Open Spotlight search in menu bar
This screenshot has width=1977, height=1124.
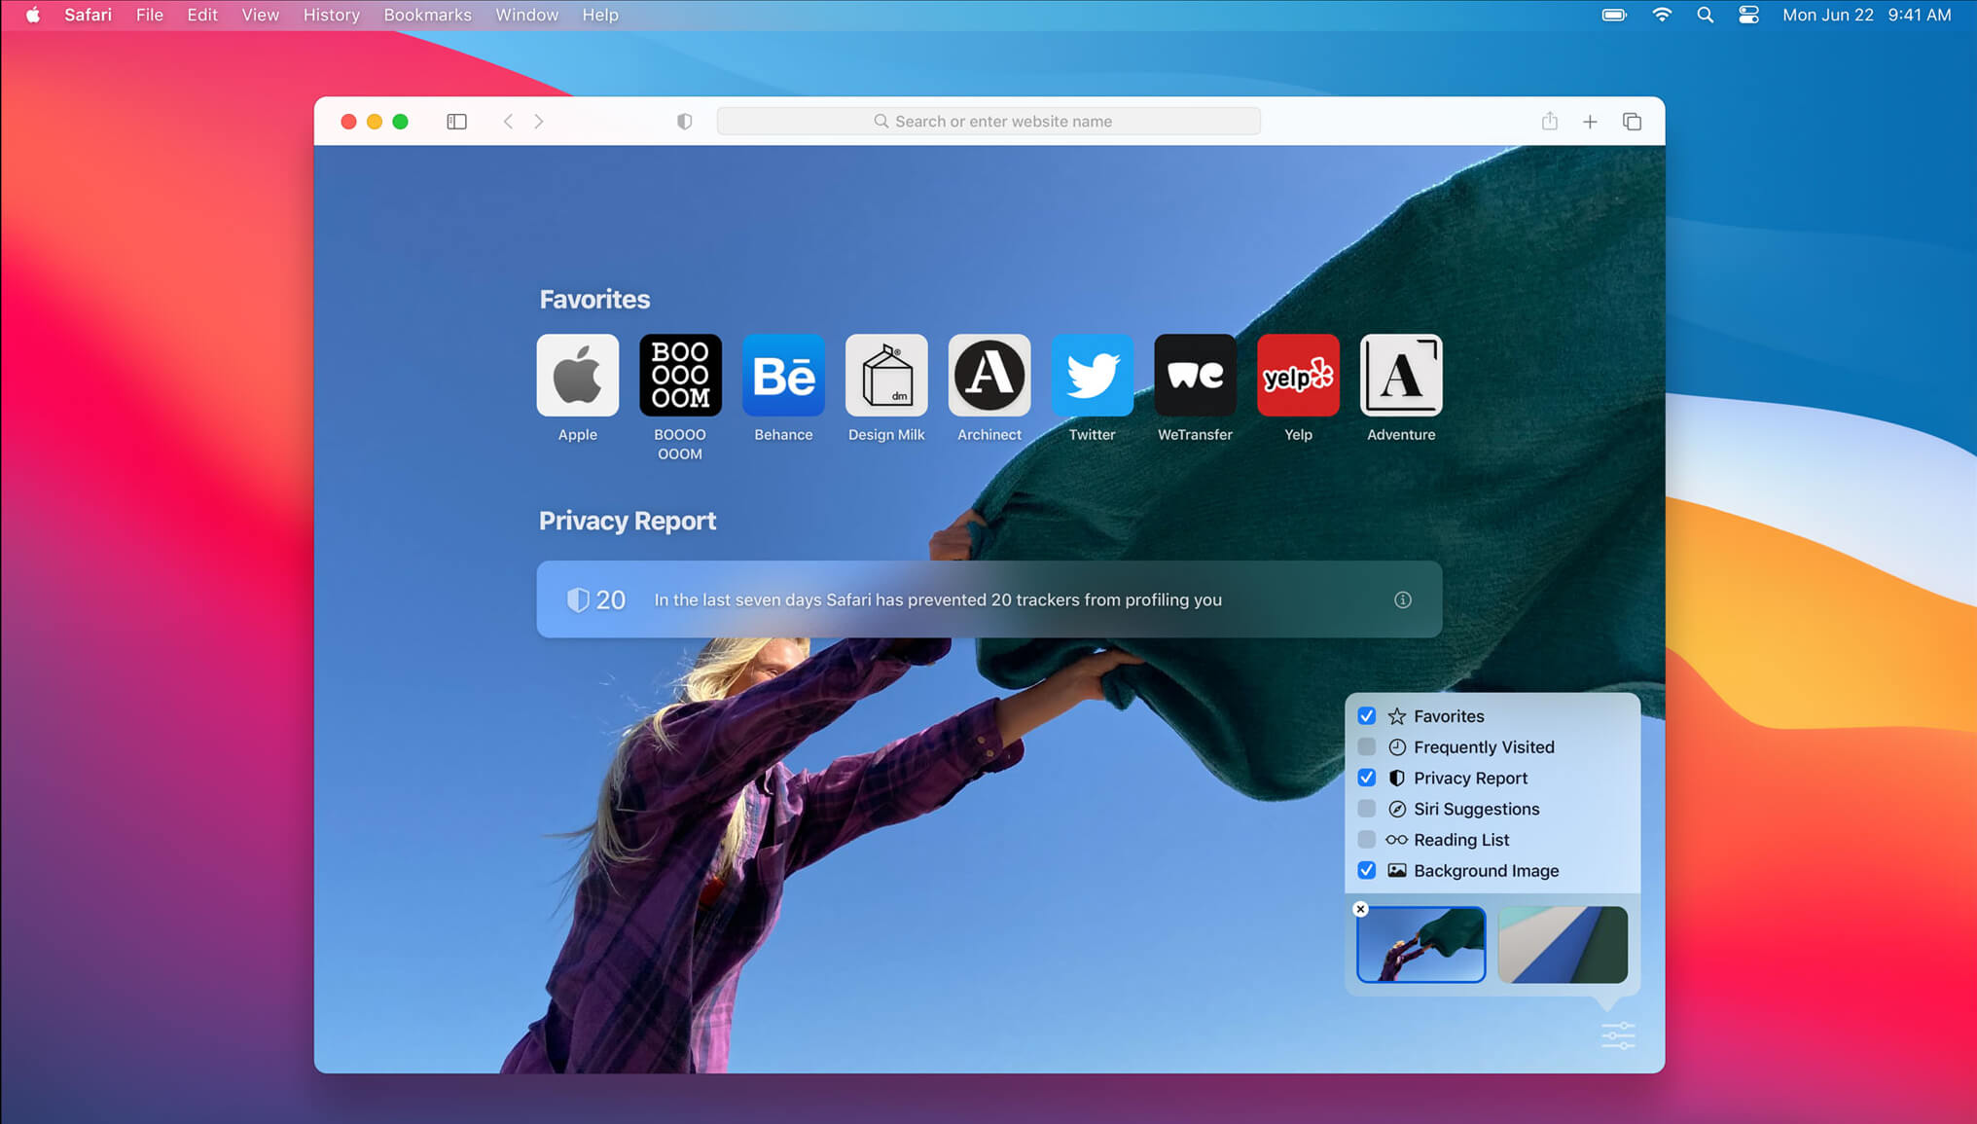click(1705, 15)
